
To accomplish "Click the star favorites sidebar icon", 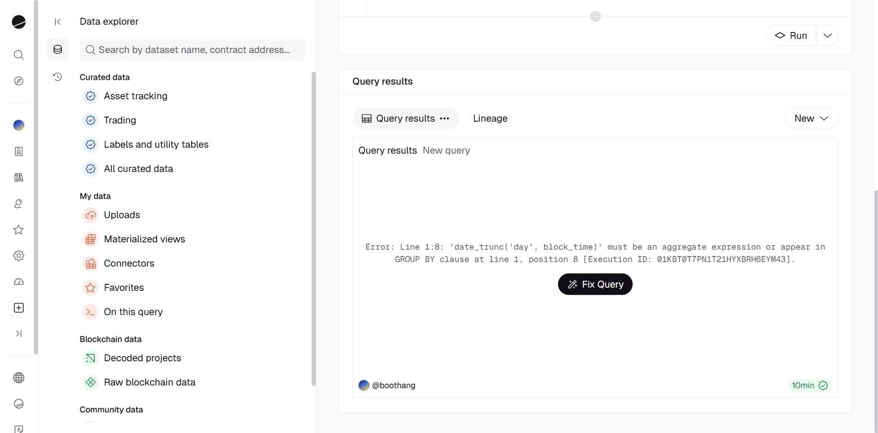I will click(x=18, y=229).
